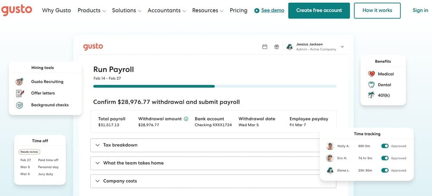Click the calendar icon in payroll header

265,47
